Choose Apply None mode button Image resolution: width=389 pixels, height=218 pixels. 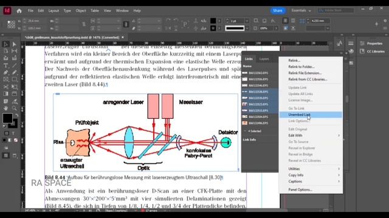point(16,140)
